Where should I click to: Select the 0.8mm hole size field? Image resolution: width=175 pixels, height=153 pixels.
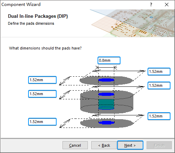pos(109,60)
